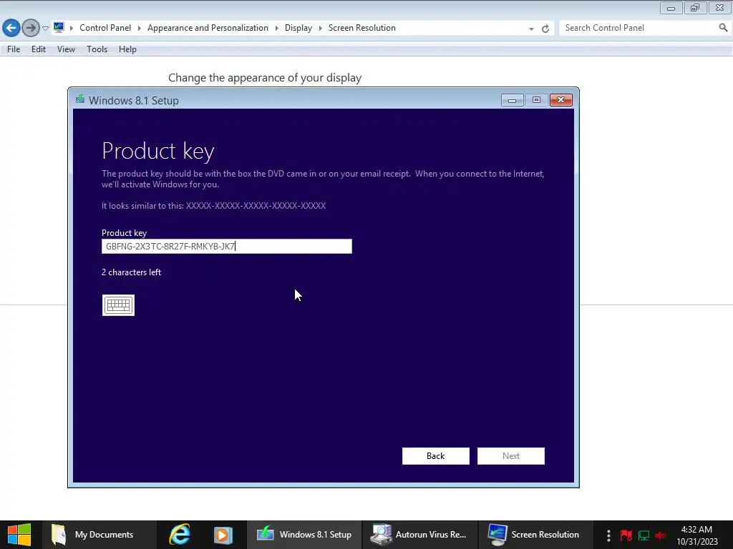Restore down the Control Panel window
Viewport: 733px width, 549px height.
click(695, 8)
